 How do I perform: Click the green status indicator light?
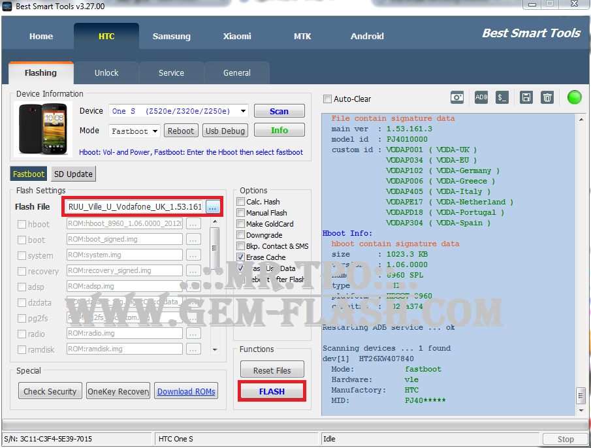coord(575,97)
